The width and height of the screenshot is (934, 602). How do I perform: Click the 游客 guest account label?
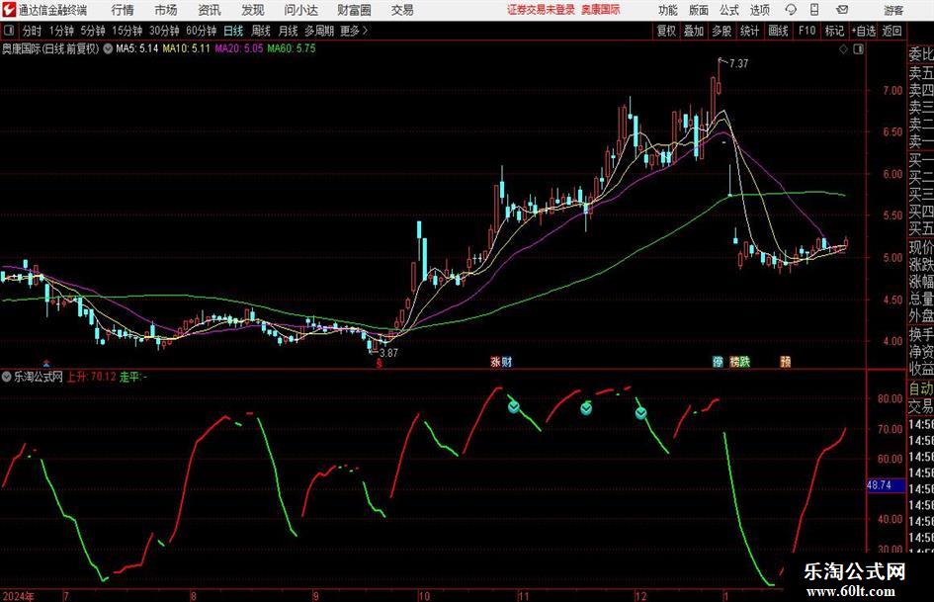pos(893,10)
